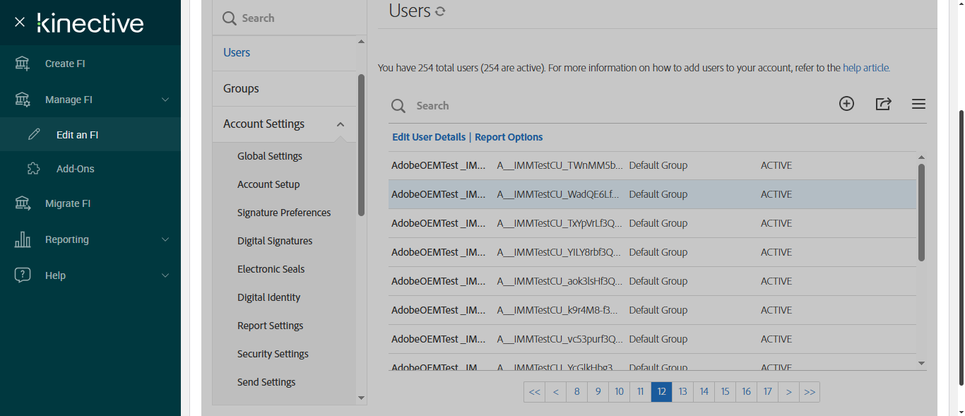Close the Kinective sidebar with X icon
965x416 pixels.
(20, 22)
